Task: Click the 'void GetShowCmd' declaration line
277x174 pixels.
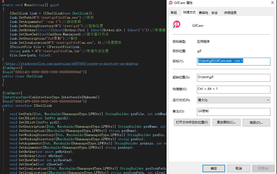Action: click(41, 160)
